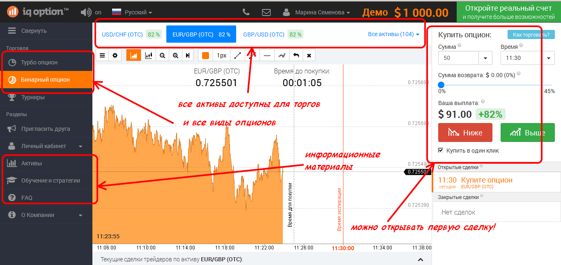Show help for Открытые сделки
The width and height of the screenshot is (561, 265).
pyautogui.click(x=481, y=166)
